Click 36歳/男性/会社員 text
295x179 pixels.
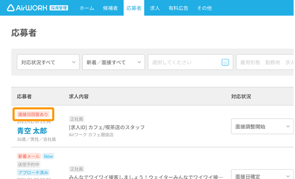point(36,139)
